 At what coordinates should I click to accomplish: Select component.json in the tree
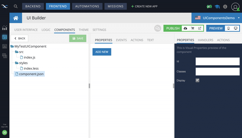tap(31, 74)
